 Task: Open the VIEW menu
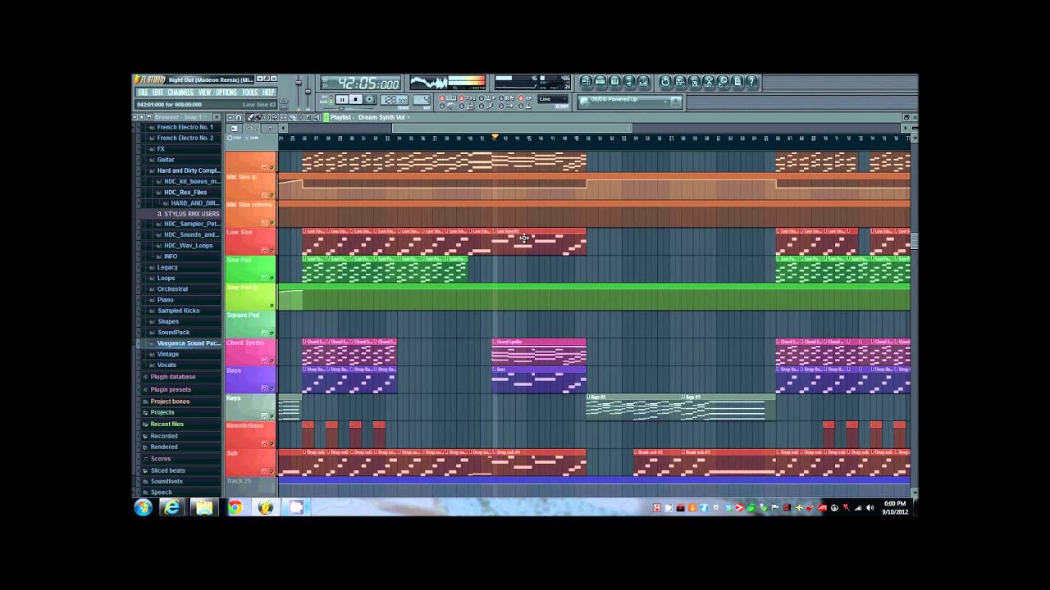(204, 93)
